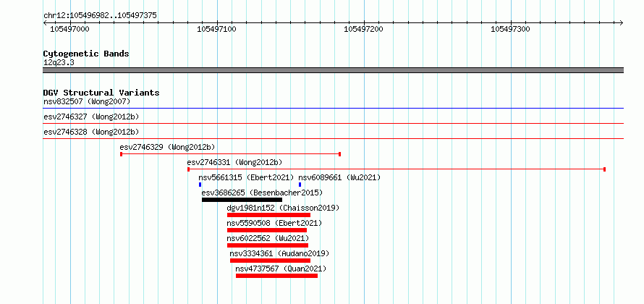Click the gray 12q23.3 cytogenetic band bar
This screenshot has height=304, width=644.
(x=333, y=70)
